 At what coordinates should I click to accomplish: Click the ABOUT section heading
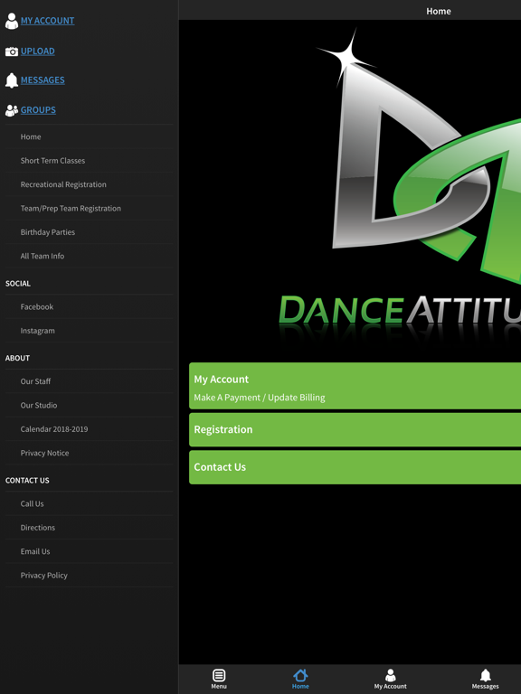(17, 358)
